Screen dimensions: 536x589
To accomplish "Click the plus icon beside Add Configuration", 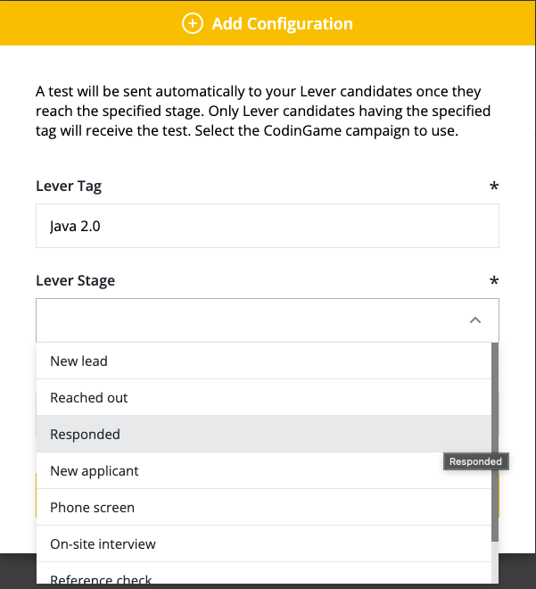I will pos(193,24).
